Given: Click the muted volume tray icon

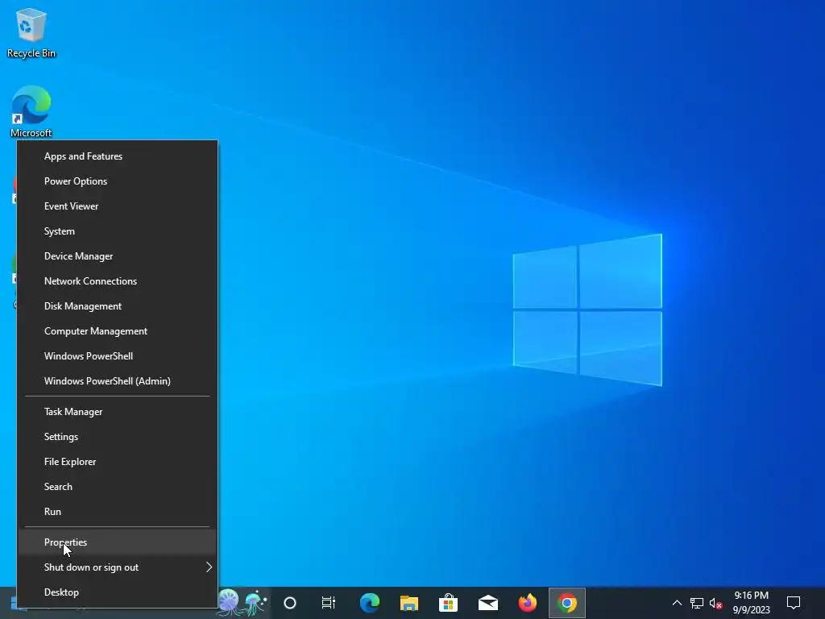Looking at the screenshot, I should (x=715, y=603).
